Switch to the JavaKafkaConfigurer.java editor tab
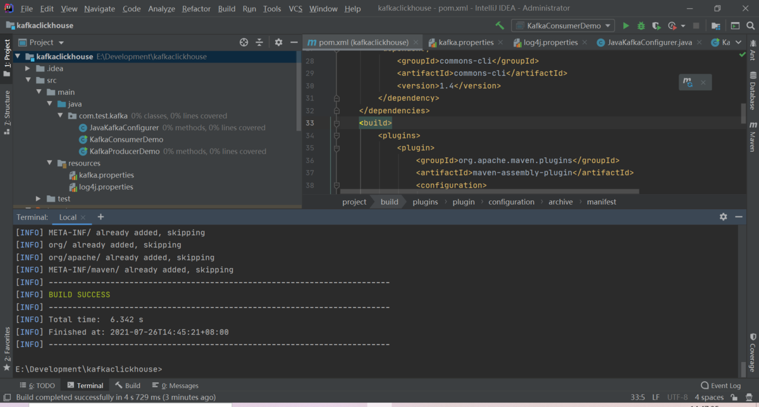 pyautogui.click(x=649, y=42)
